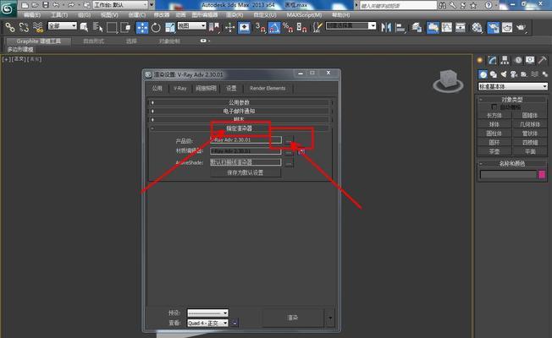Collapse the 指定渲染器 rollout

click(240, 128)
